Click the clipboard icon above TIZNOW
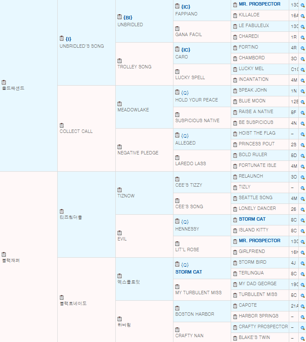Screen dimensions: 306x342 tap(120, 190)
